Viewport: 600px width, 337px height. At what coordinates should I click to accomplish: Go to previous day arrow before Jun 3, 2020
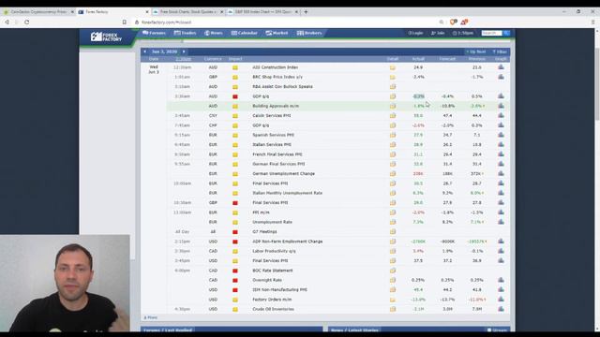[x=144, y=51]
